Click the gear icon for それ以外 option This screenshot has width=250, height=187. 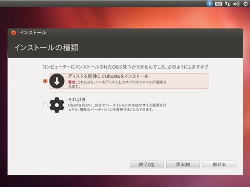(x=57, y=105)
